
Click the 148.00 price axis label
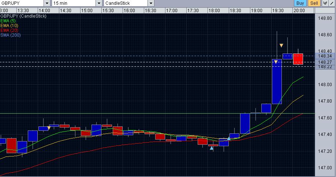[325, 85]
